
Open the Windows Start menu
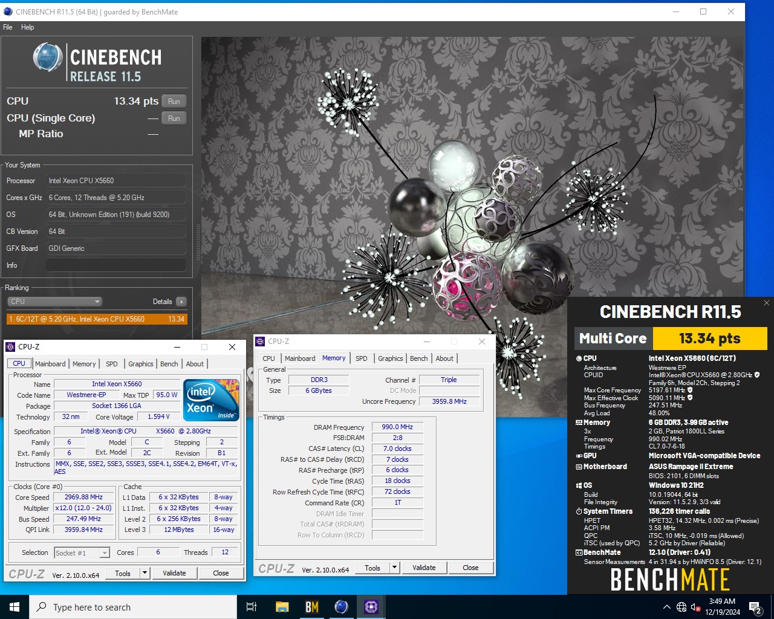pyautogui.click(x=15, y=607)
